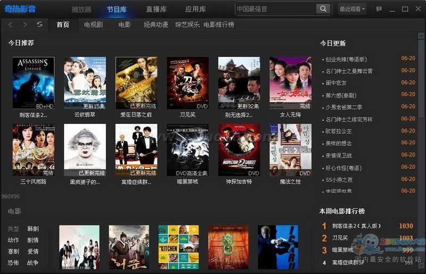Open the Black Swan parody poster
This screenshot has height=274, width=426.
(85, 150)
